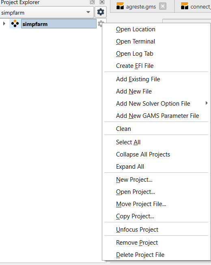Switch to the agreste.gms tab
Screen dimensions: 211x265
coord(141,7)
